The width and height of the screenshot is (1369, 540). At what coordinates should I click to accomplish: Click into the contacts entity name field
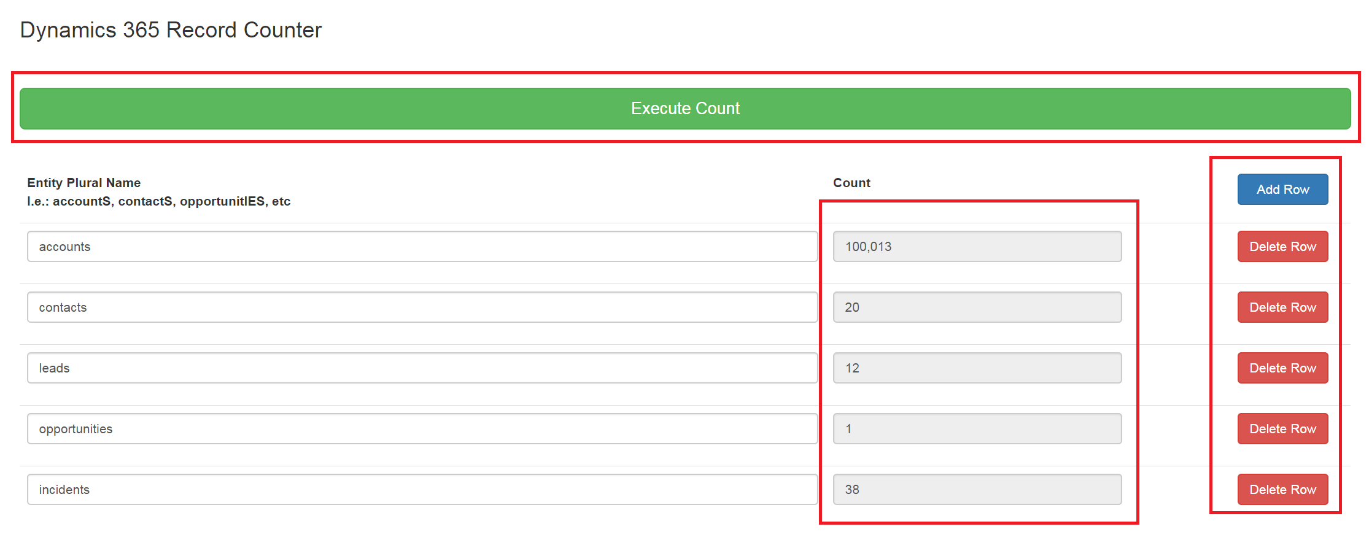(422, 307)
